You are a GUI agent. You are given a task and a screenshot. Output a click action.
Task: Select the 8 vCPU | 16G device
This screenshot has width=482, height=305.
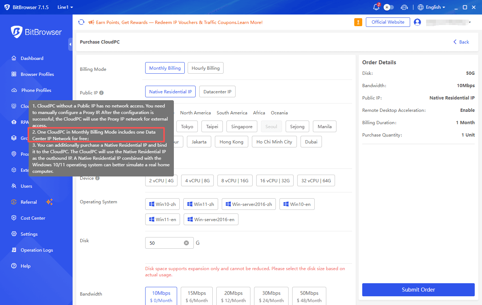pyautogui.click(x=234, y=180)
